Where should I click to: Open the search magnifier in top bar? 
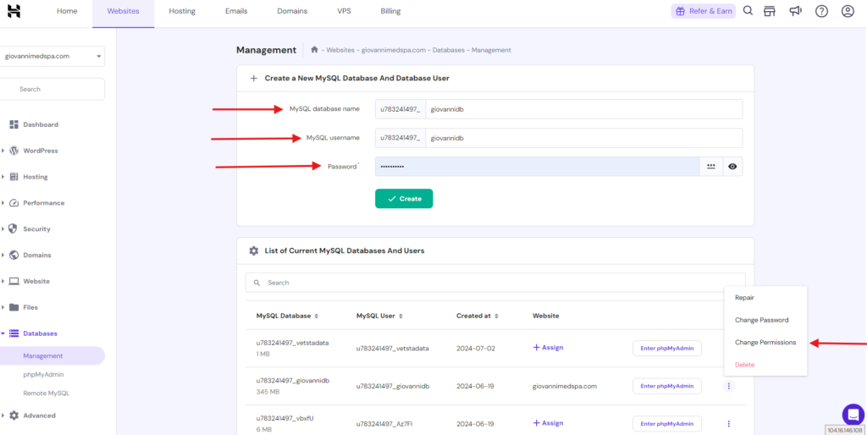pos(748,11)
